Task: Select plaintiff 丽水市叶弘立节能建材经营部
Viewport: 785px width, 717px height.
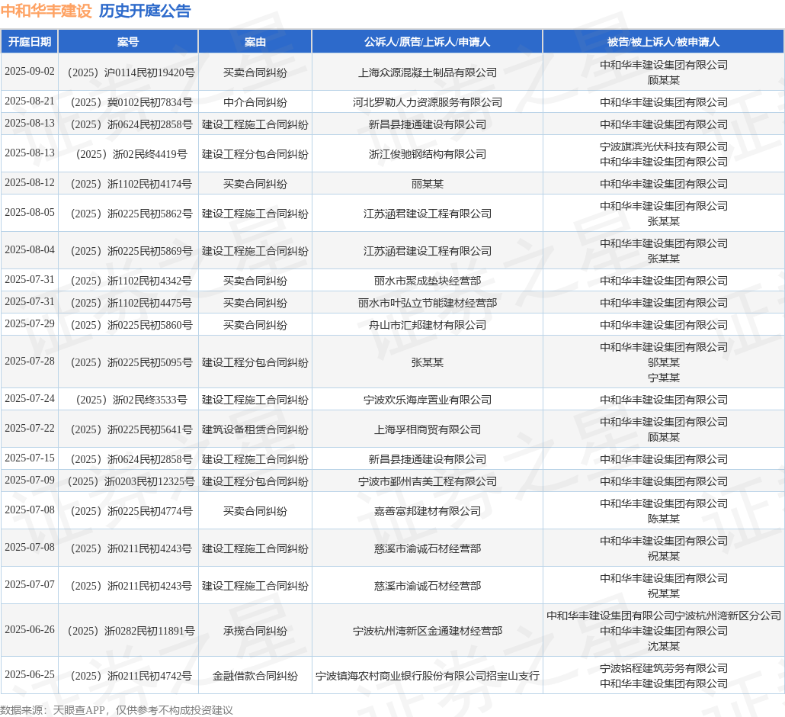Action: [x=427, y=303]
